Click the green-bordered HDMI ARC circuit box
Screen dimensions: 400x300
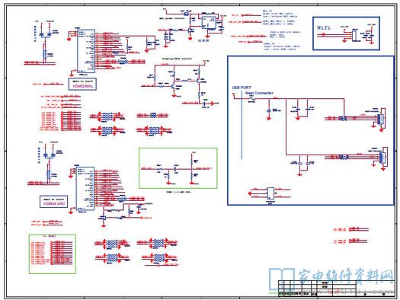tap(178, 168)
